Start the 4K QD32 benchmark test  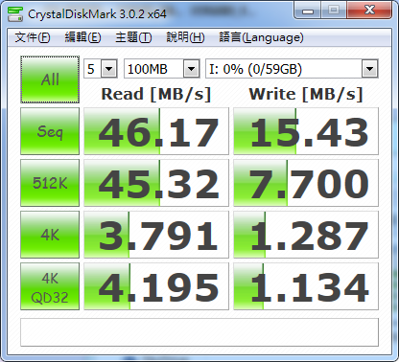pyautogui.click(x=50, y=286)
